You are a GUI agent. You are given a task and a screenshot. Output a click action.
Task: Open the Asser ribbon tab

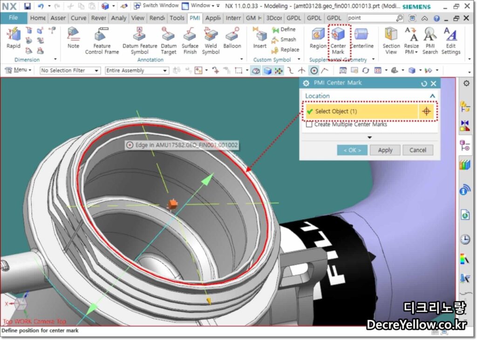click(x=58, y=18)
